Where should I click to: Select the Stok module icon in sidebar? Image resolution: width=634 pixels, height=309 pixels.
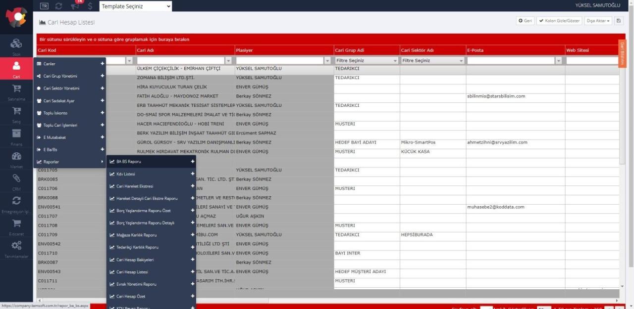[16, 44]
